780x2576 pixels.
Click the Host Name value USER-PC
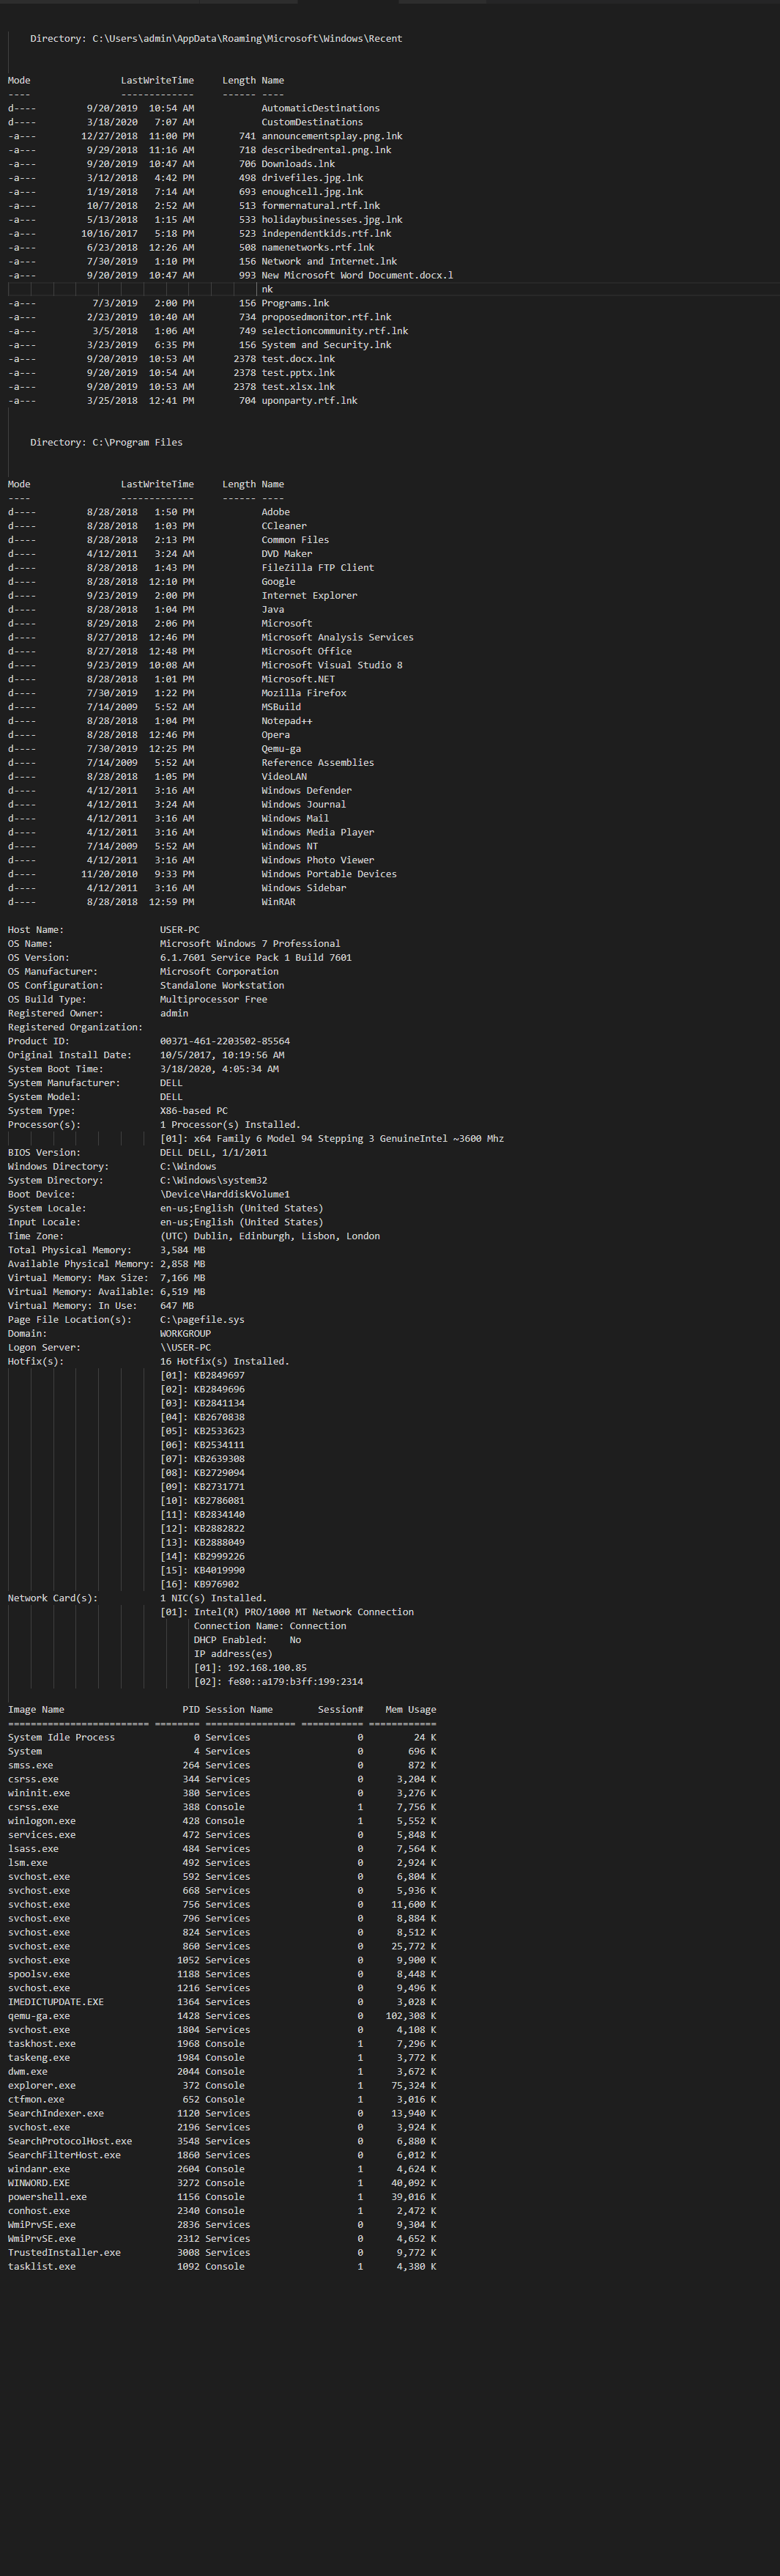coord(179,930)
